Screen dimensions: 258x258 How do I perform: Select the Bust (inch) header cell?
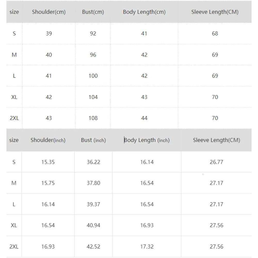point(93,140)
